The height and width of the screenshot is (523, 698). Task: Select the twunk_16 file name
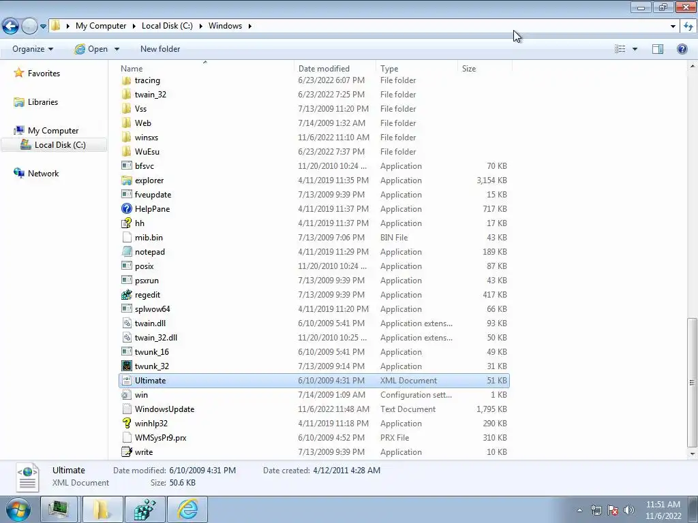[x=152, y=352]
